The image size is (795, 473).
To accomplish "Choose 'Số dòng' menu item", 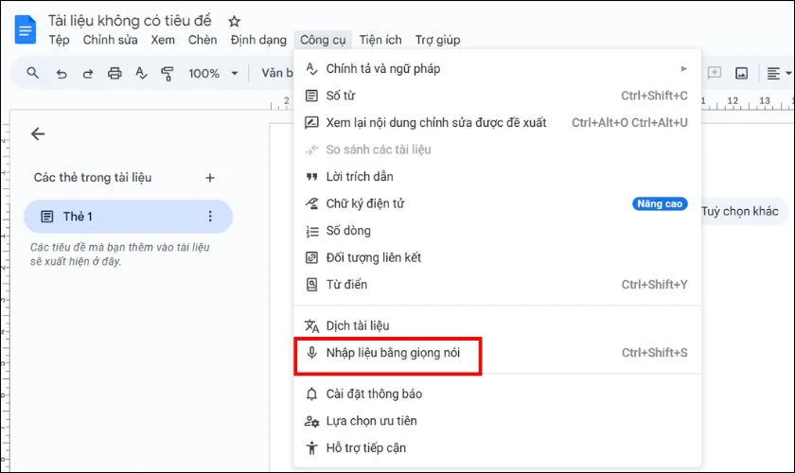I will pos(498,231).
